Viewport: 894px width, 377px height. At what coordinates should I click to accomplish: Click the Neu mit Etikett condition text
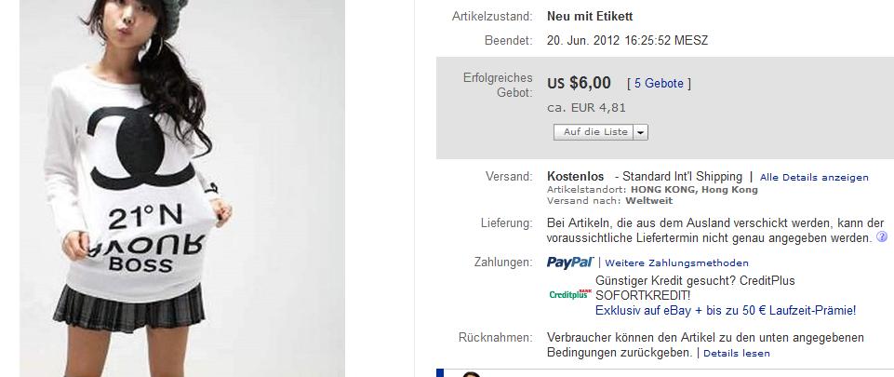pos(590,17)
